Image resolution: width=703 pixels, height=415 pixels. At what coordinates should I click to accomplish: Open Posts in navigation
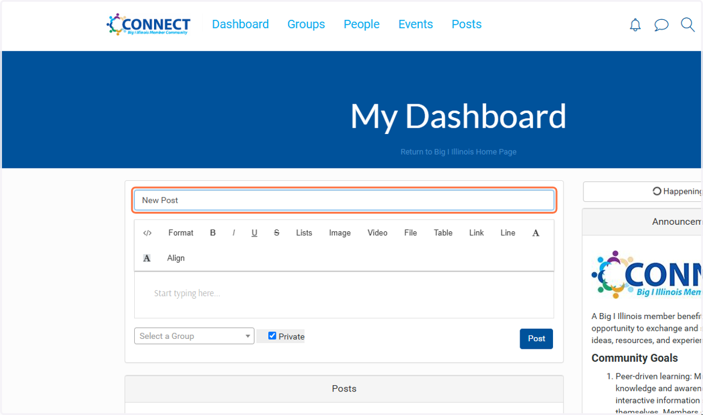coord(466,25)
